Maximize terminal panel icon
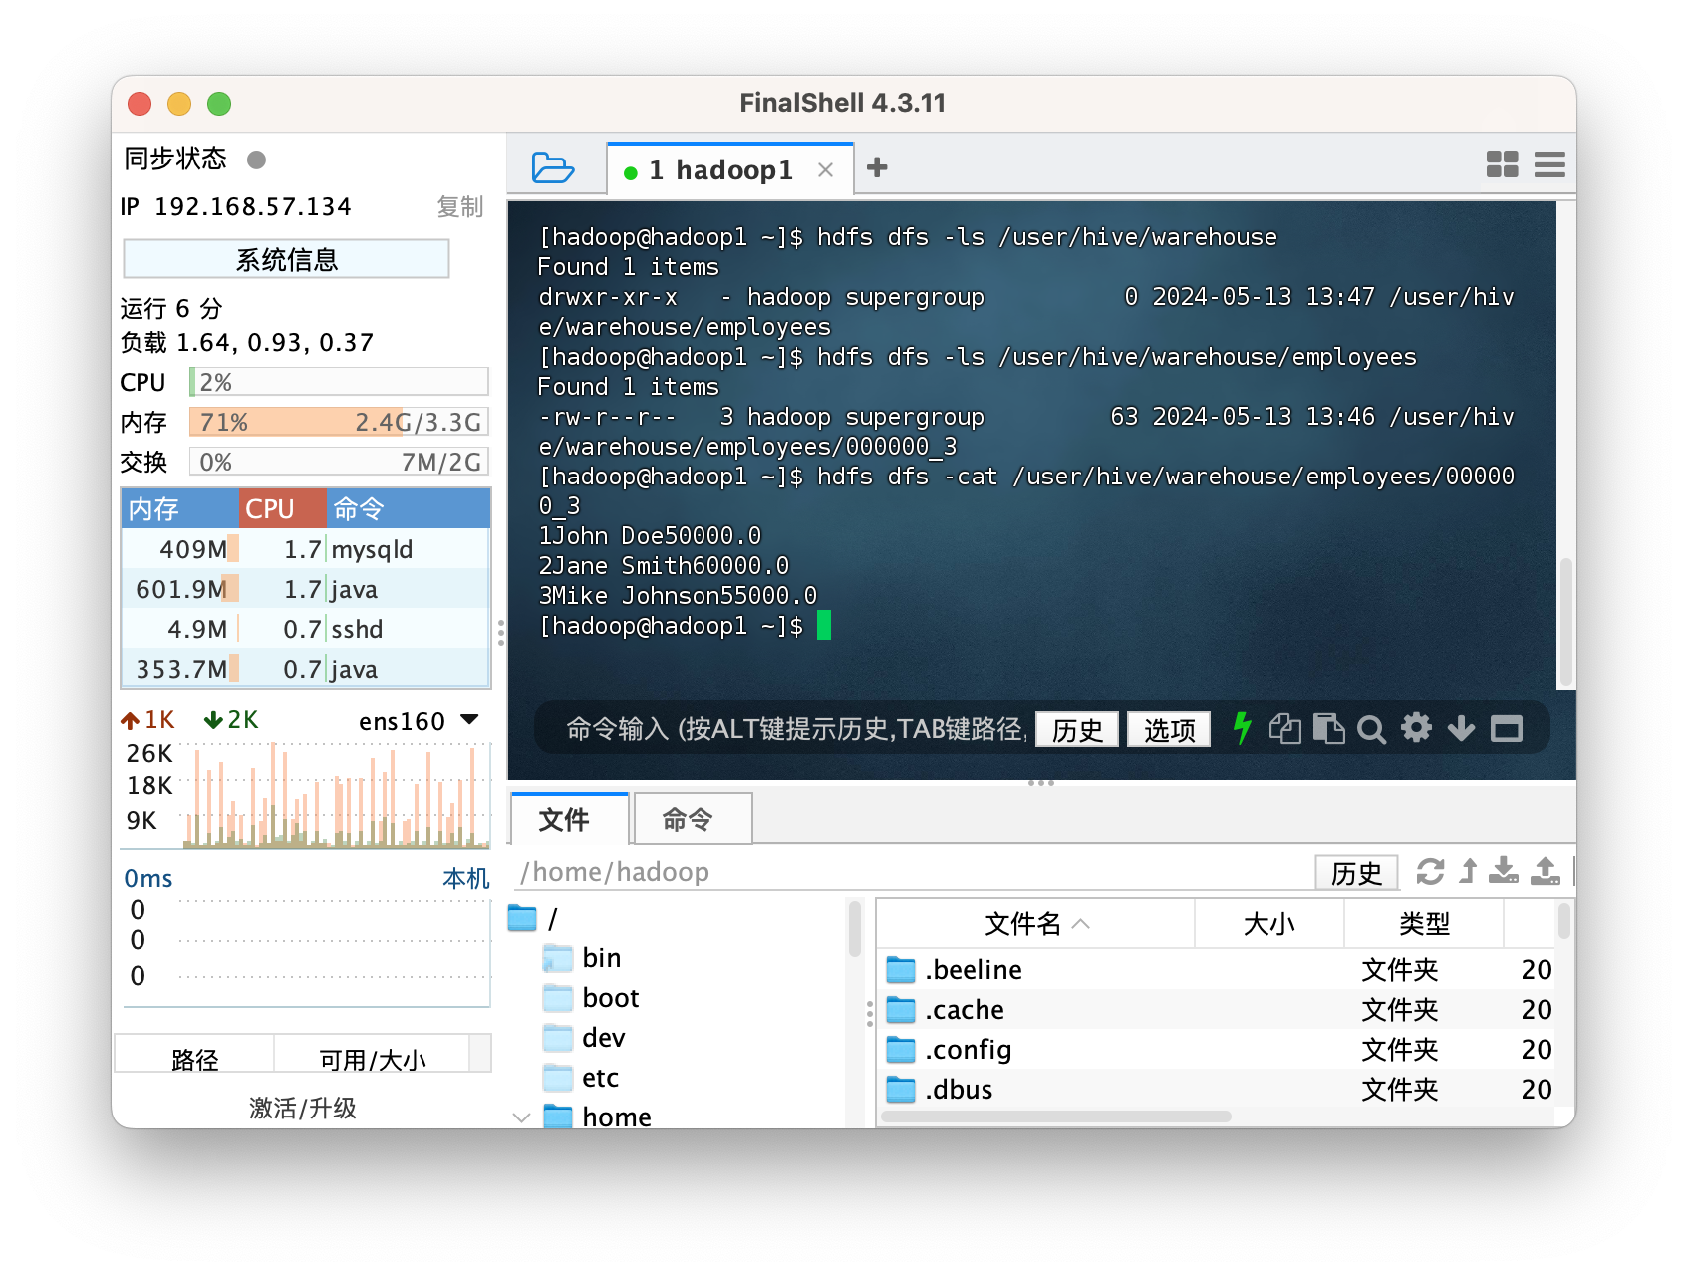Image resolution: width=1688 pixels, height=1276 pixels. tap(1506, 729)
